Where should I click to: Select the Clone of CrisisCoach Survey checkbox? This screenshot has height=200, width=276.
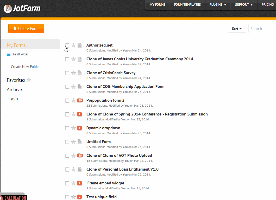pos(67,73)
